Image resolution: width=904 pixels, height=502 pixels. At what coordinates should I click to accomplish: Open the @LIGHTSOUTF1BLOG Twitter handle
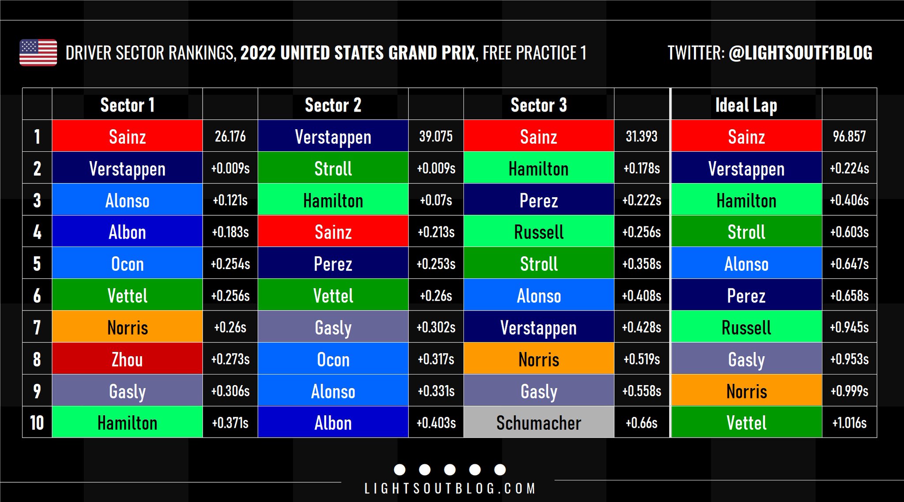tap(800, 53)
